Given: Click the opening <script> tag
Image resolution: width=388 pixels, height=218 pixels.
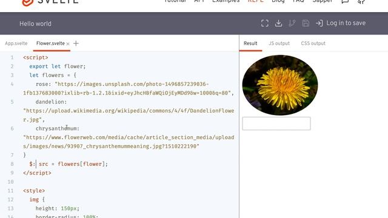Looking at the screenshot, I should click(36, 58).
